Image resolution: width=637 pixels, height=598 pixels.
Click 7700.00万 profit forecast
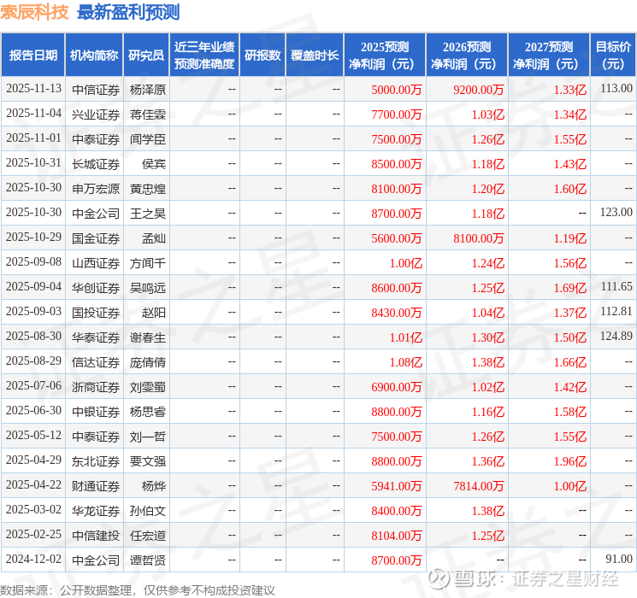coord(396,114)
